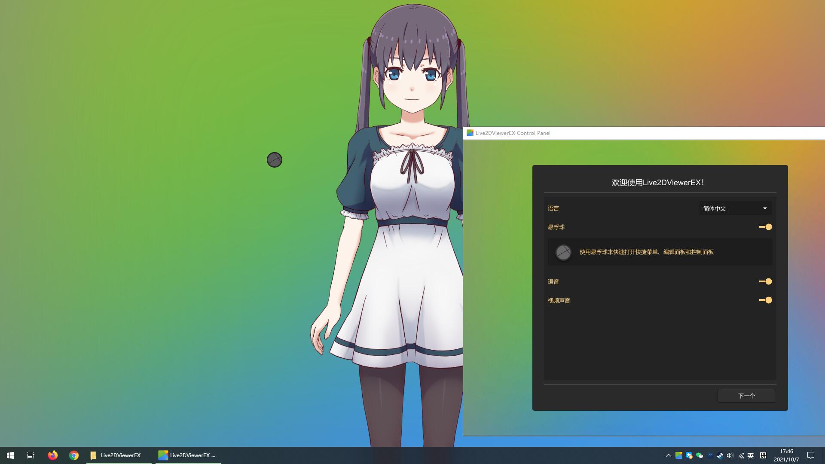Click the 欢迎使用Live2DViewerEX! heading
This screenshot has width=825, height=464.
point(658,183)
